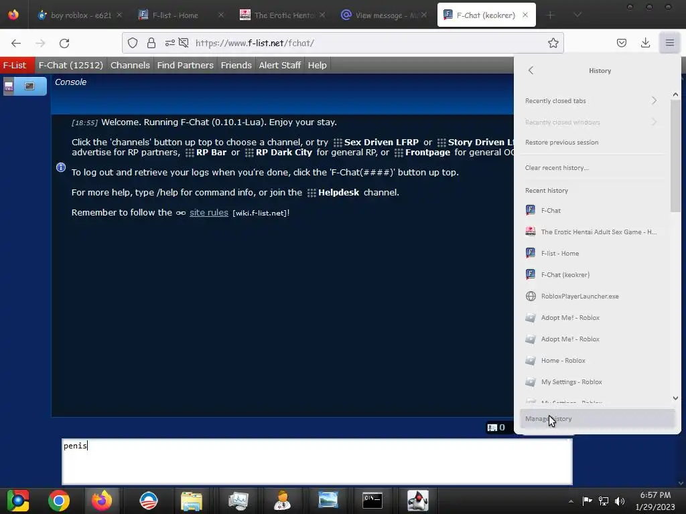Image resolution: width=686 pixels, height=514 pixels.
Task: Close the 'F-list - Home' tab
Action: click(221, 15)
